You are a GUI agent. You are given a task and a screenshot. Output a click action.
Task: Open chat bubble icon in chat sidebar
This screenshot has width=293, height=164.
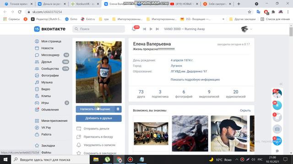[277, 151]
